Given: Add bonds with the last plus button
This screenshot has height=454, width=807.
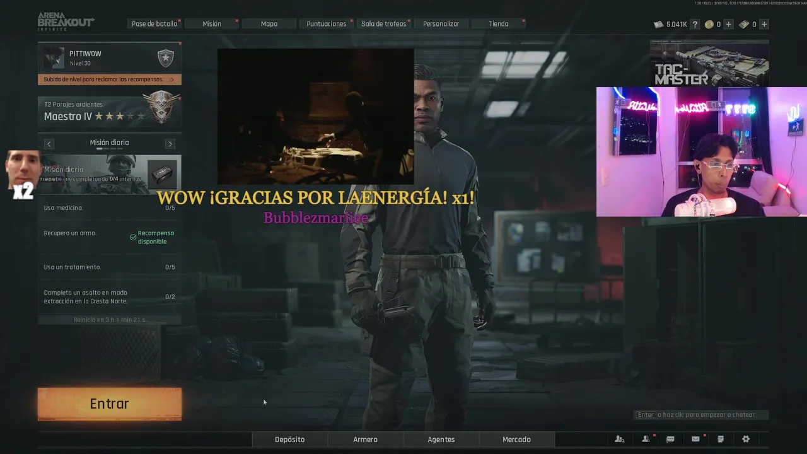Looking at the screenshot, I should 764,25.
